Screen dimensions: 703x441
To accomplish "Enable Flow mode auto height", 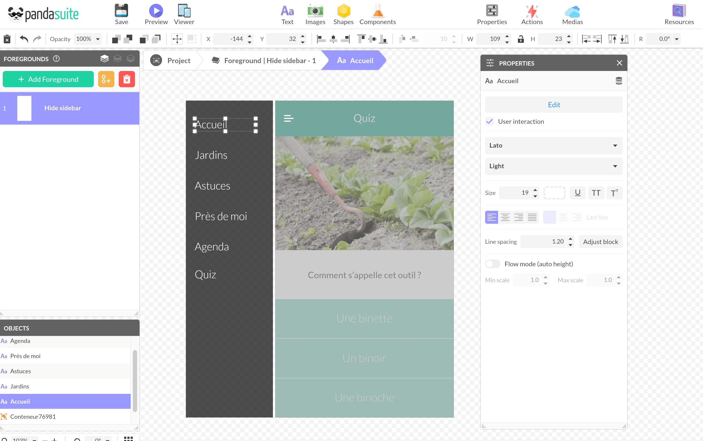I will coord(492,264).
